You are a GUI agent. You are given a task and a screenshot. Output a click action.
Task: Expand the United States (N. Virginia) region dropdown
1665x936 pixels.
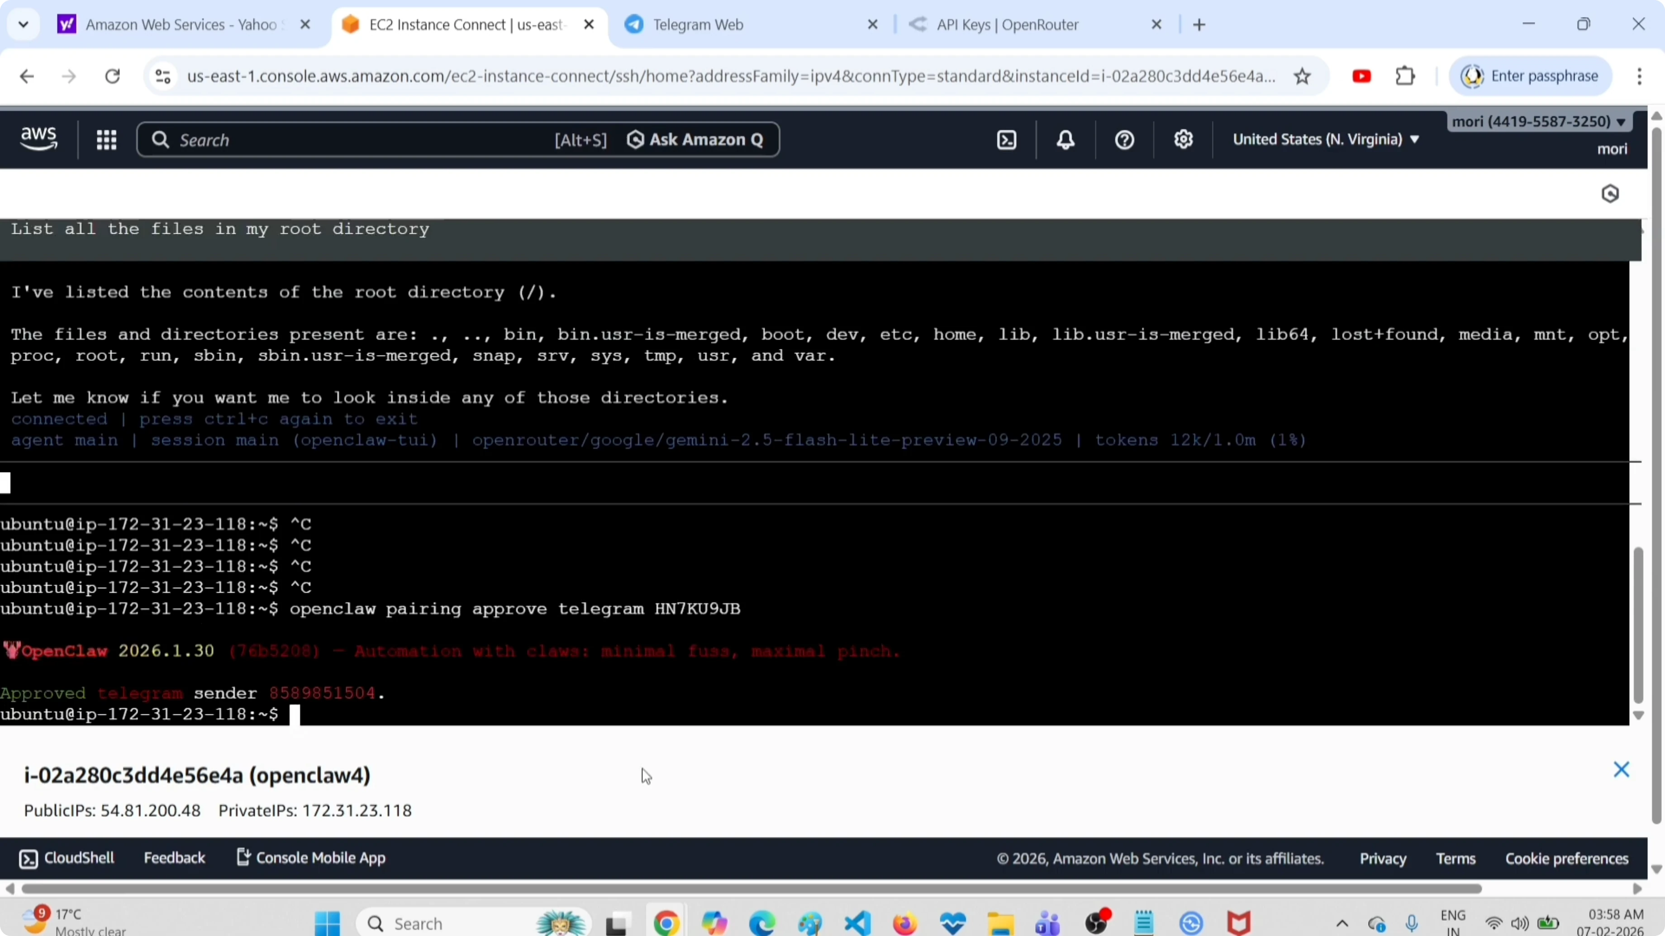point(1325,140)
